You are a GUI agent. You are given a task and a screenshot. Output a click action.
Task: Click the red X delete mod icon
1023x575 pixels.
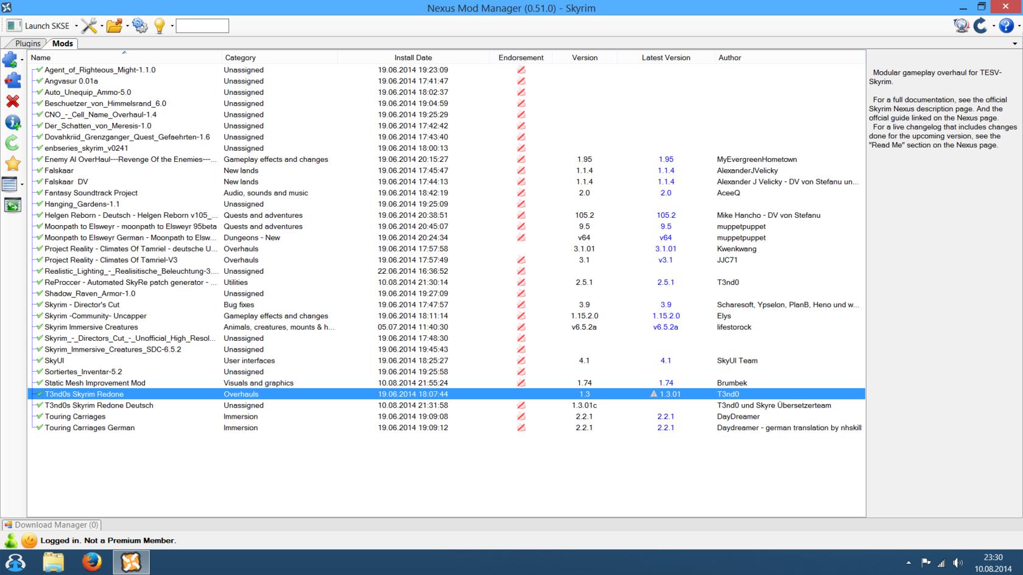(x=12, y=101)
